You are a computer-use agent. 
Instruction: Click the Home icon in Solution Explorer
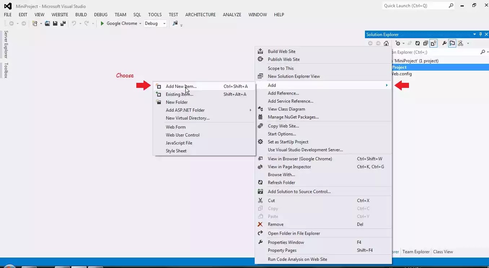point(386,43)
